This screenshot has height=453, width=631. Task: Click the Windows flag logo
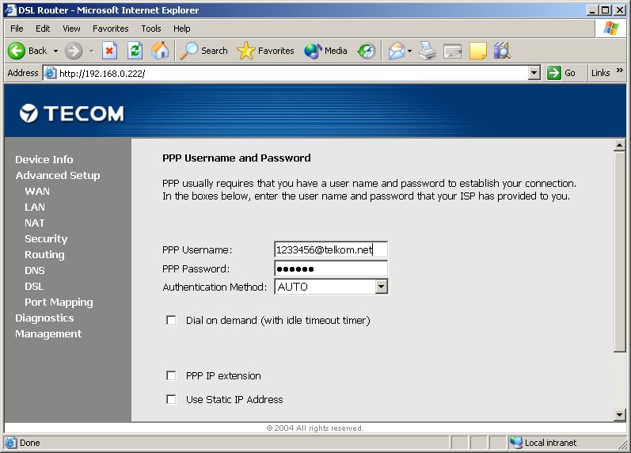610,29
